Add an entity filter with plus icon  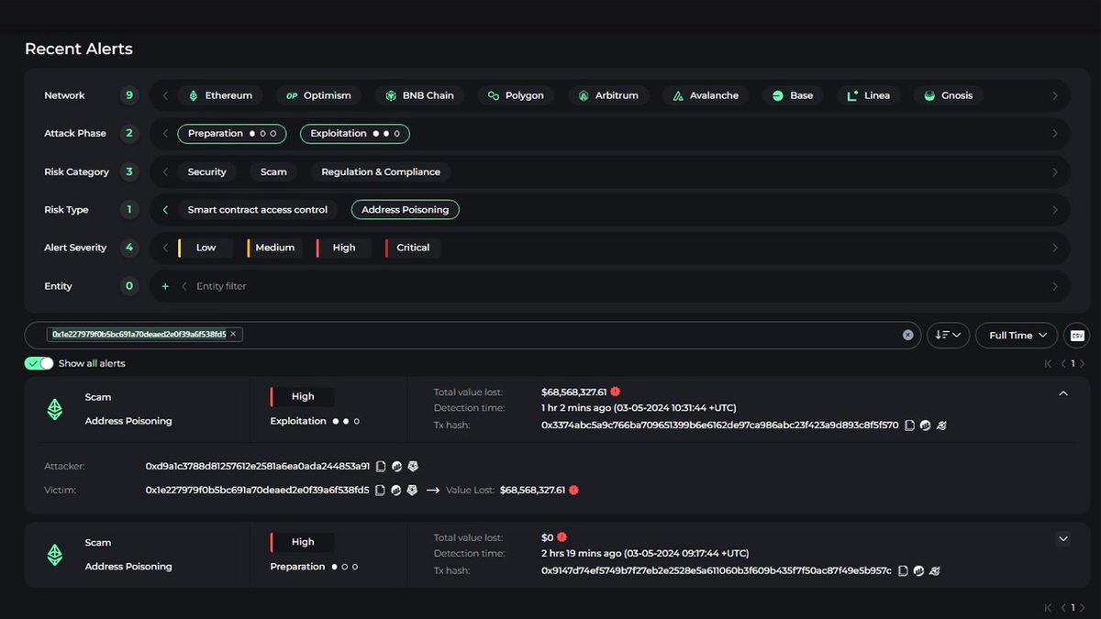165,286
